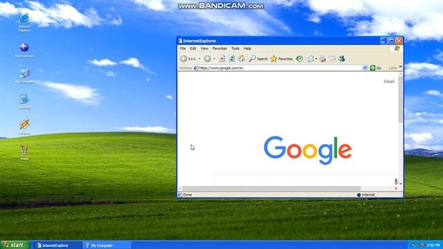Switch to My Computer taskbar button
Screen dimensions: 443x249
tap(107, 246)
